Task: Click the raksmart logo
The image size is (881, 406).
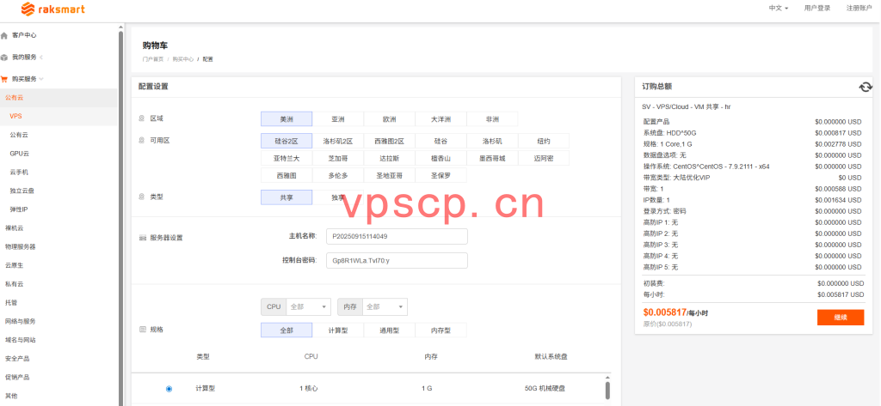Action: coord(52,9)
